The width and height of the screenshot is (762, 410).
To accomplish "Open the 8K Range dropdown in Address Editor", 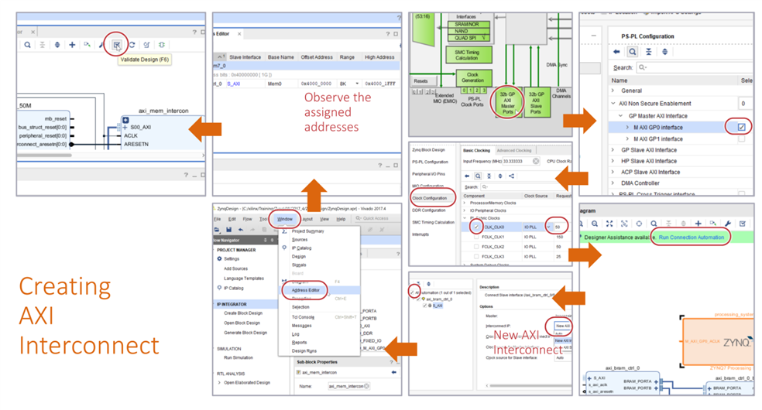I will click(357, 84).
